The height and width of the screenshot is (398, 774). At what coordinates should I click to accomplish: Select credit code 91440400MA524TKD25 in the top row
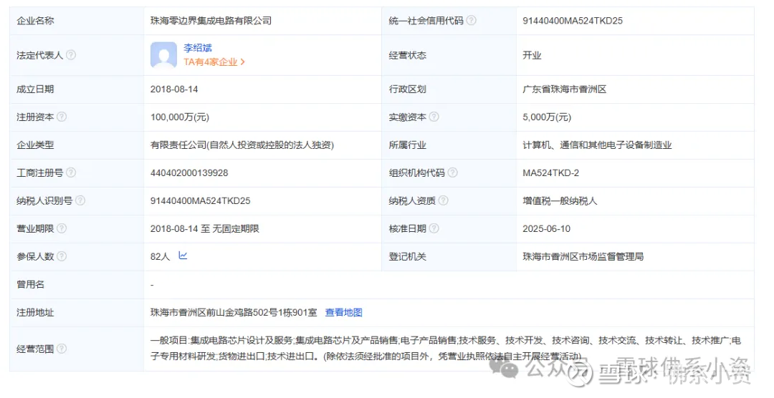pyautogui.click(x=573, y=21)
